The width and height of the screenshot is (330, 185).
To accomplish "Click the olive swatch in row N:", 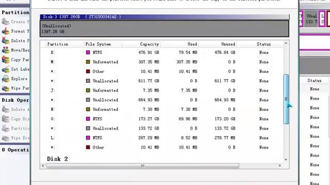I will (x=88, y=109).
